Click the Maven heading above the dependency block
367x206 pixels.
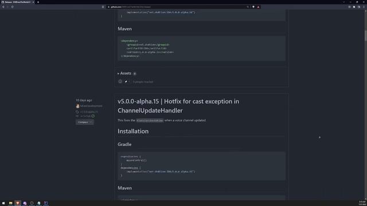click(125, 29)
